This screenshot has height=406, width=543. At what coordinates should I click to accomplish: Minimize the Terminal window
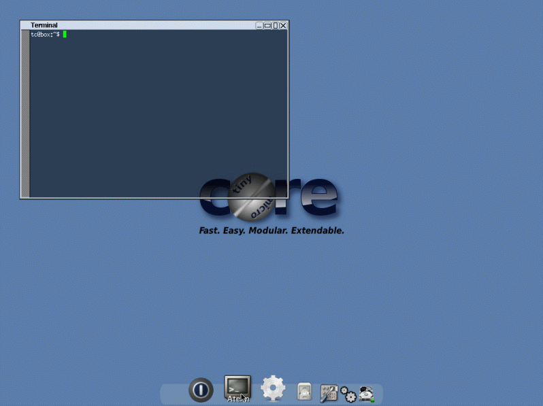[259, 25]
